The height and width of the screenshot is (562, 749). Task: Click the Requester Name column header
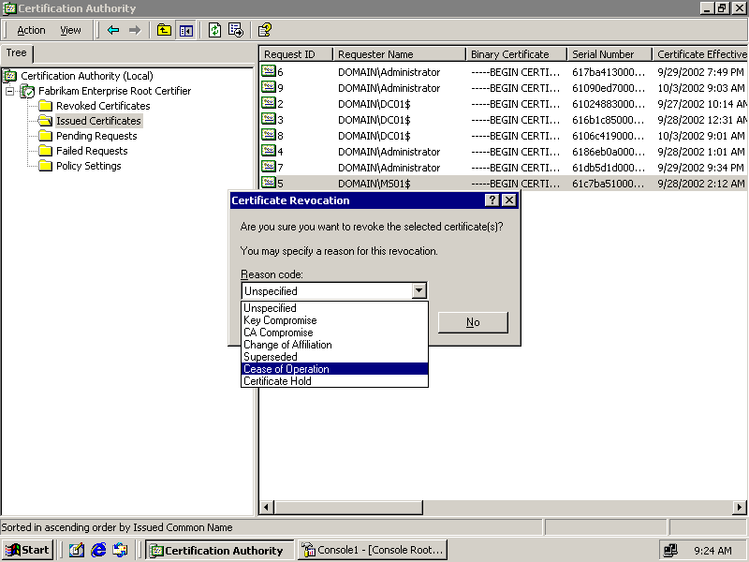[x=399, y=54]
